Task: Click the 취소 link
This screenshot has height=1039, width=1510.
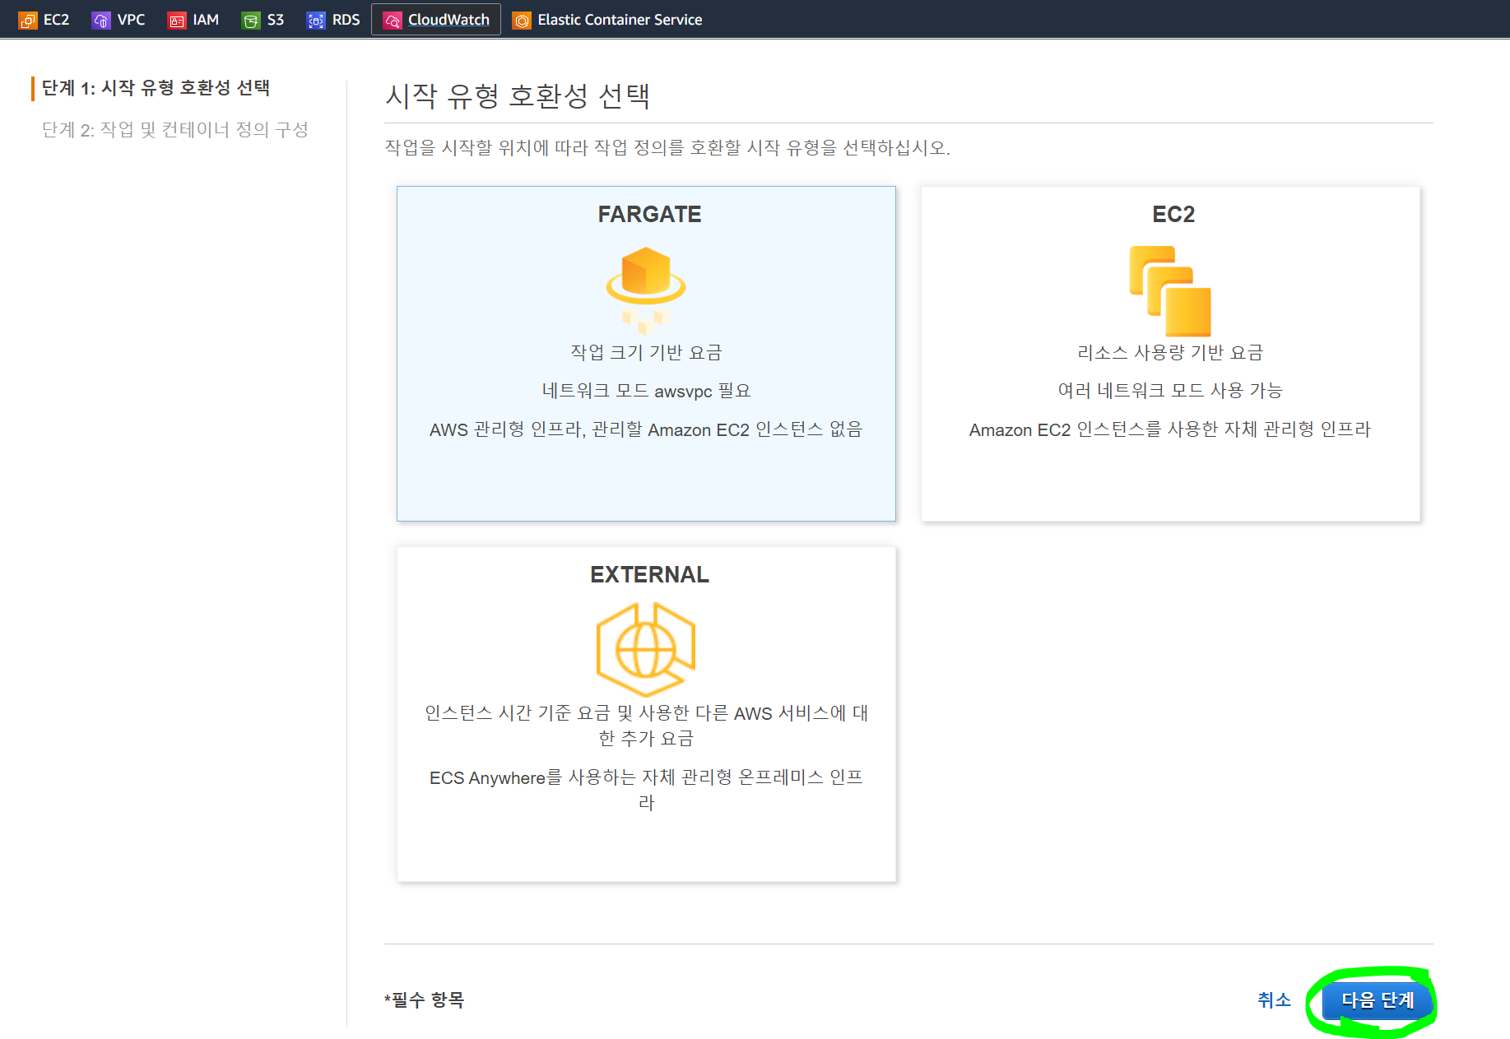Action: click(x=1274, y=1000)
